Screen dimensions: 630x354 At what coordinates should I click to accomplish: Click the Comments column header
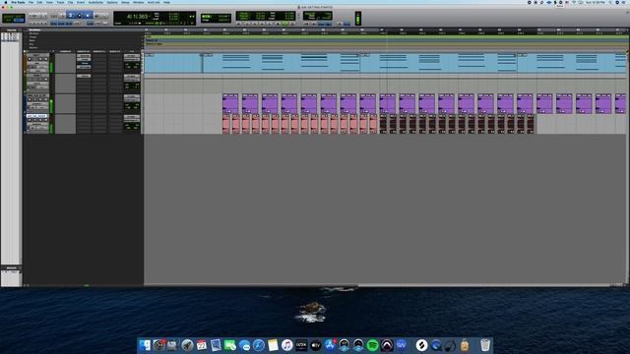click(65, 51)
